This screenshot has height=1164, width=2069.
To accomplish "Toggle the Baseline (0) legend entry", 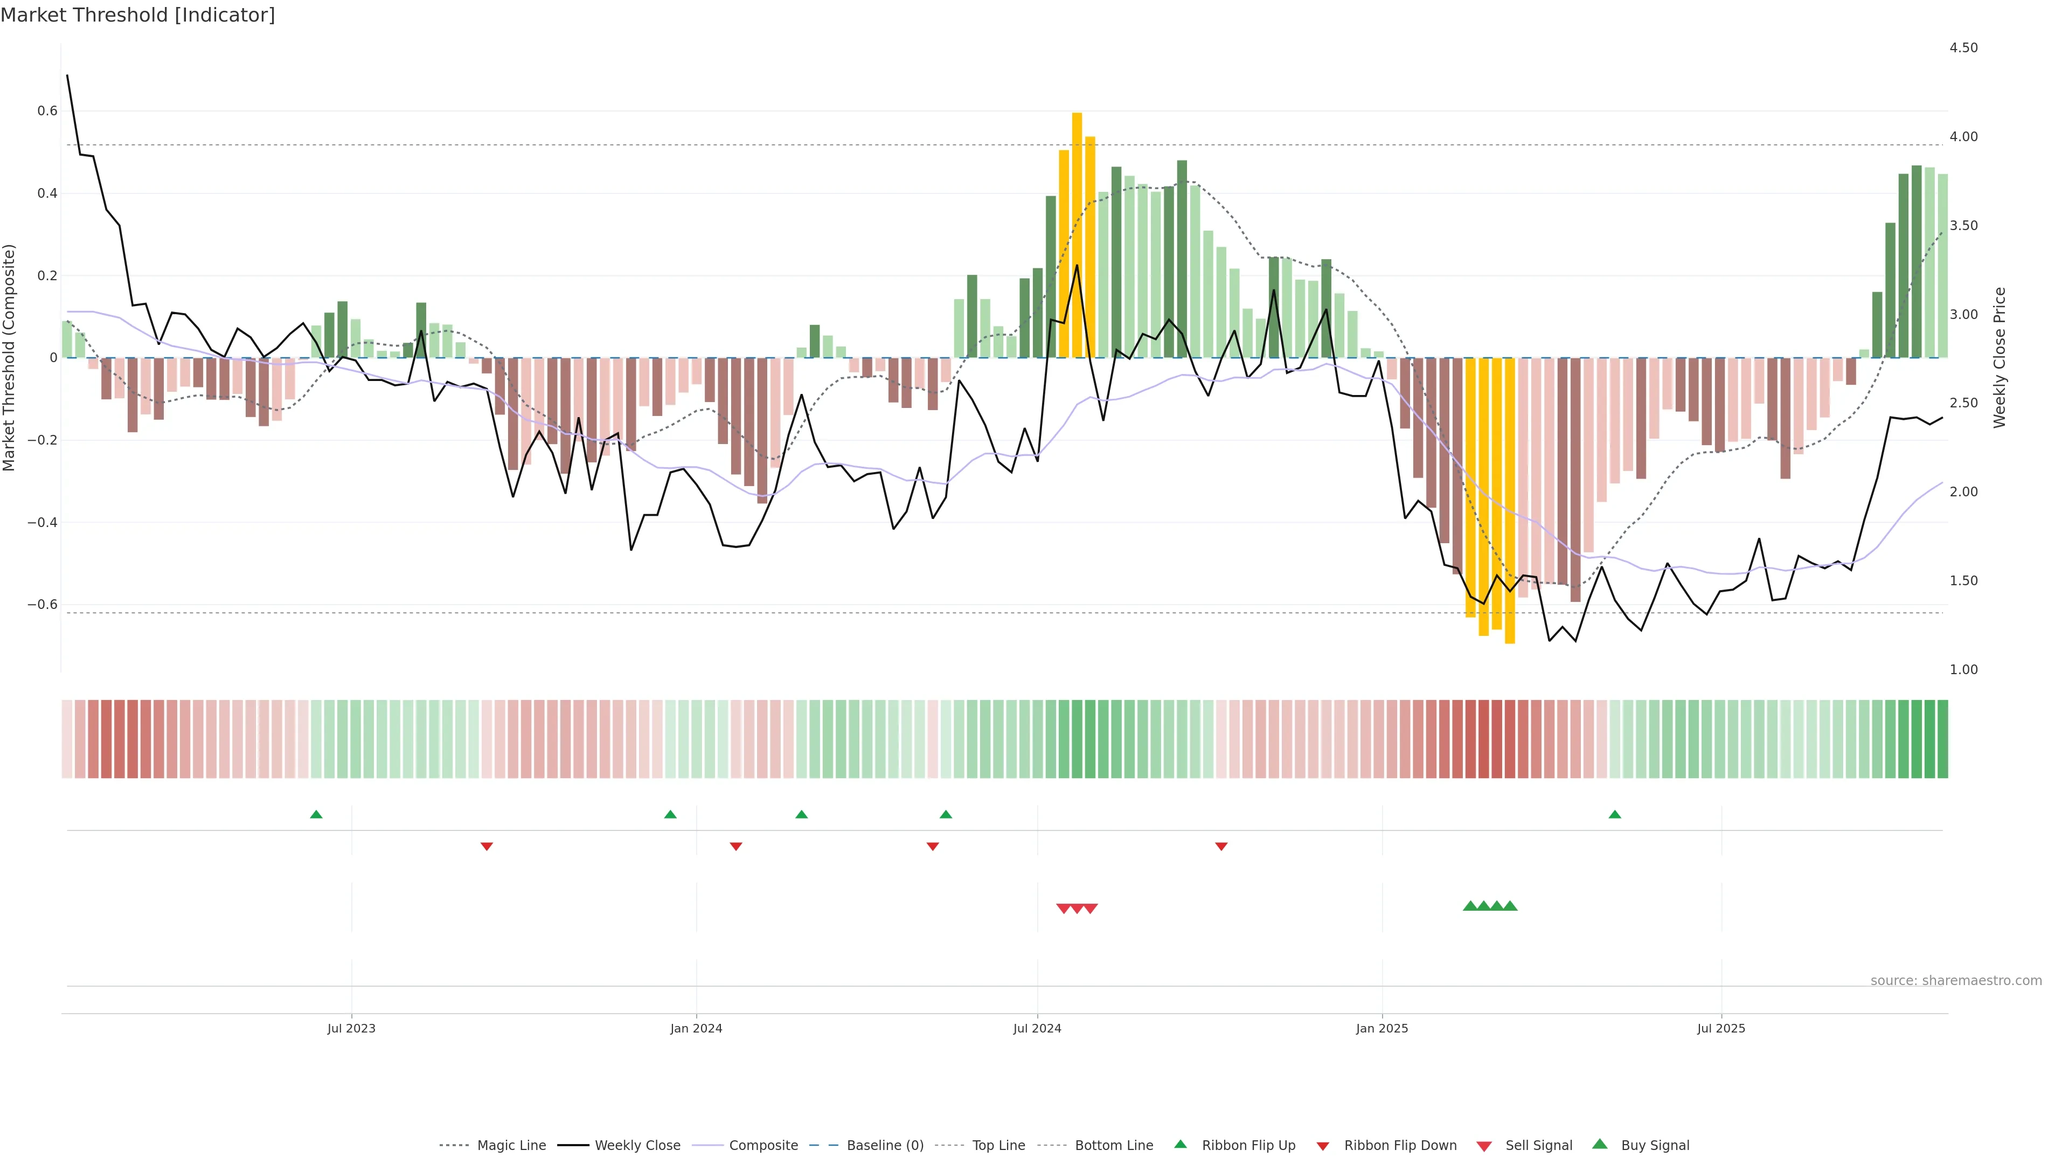I will coord(885,1146).
